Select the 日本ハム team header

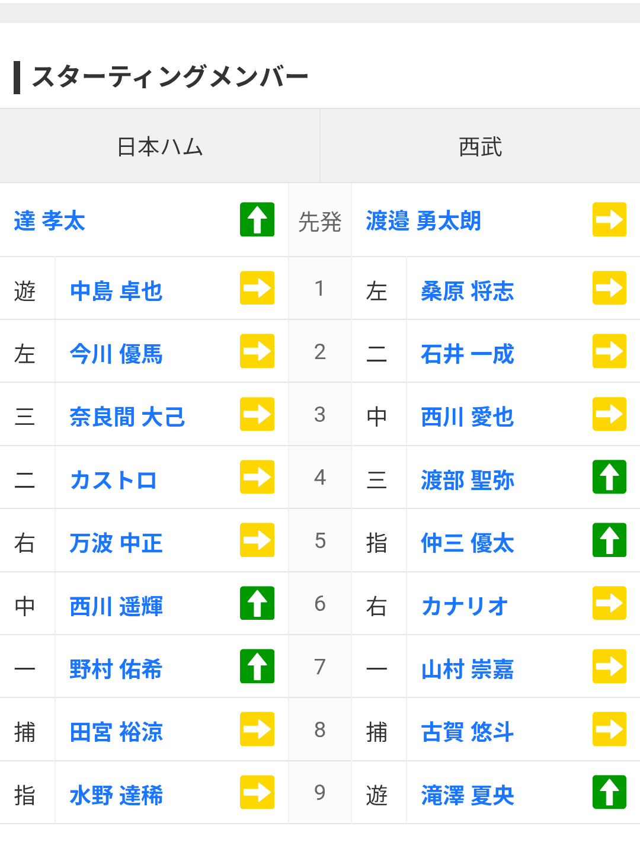point(160,146)
